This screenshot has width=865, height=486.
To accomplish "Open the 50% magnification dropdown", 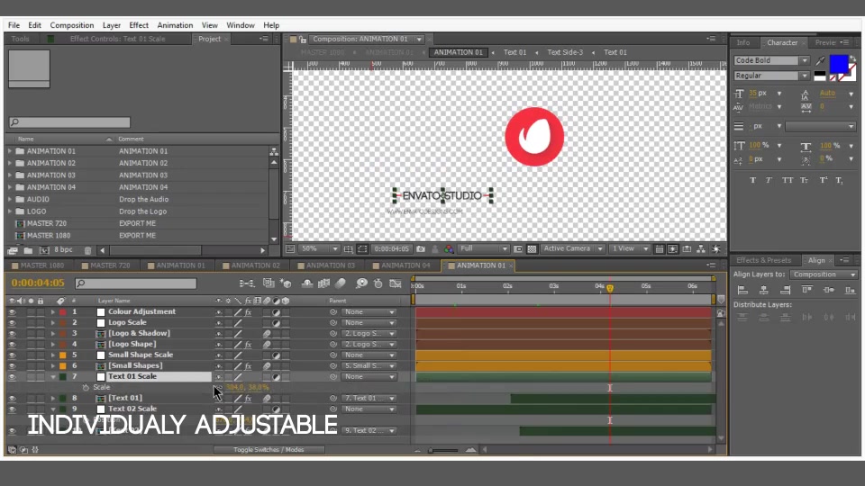I will [x=319, y=249].
